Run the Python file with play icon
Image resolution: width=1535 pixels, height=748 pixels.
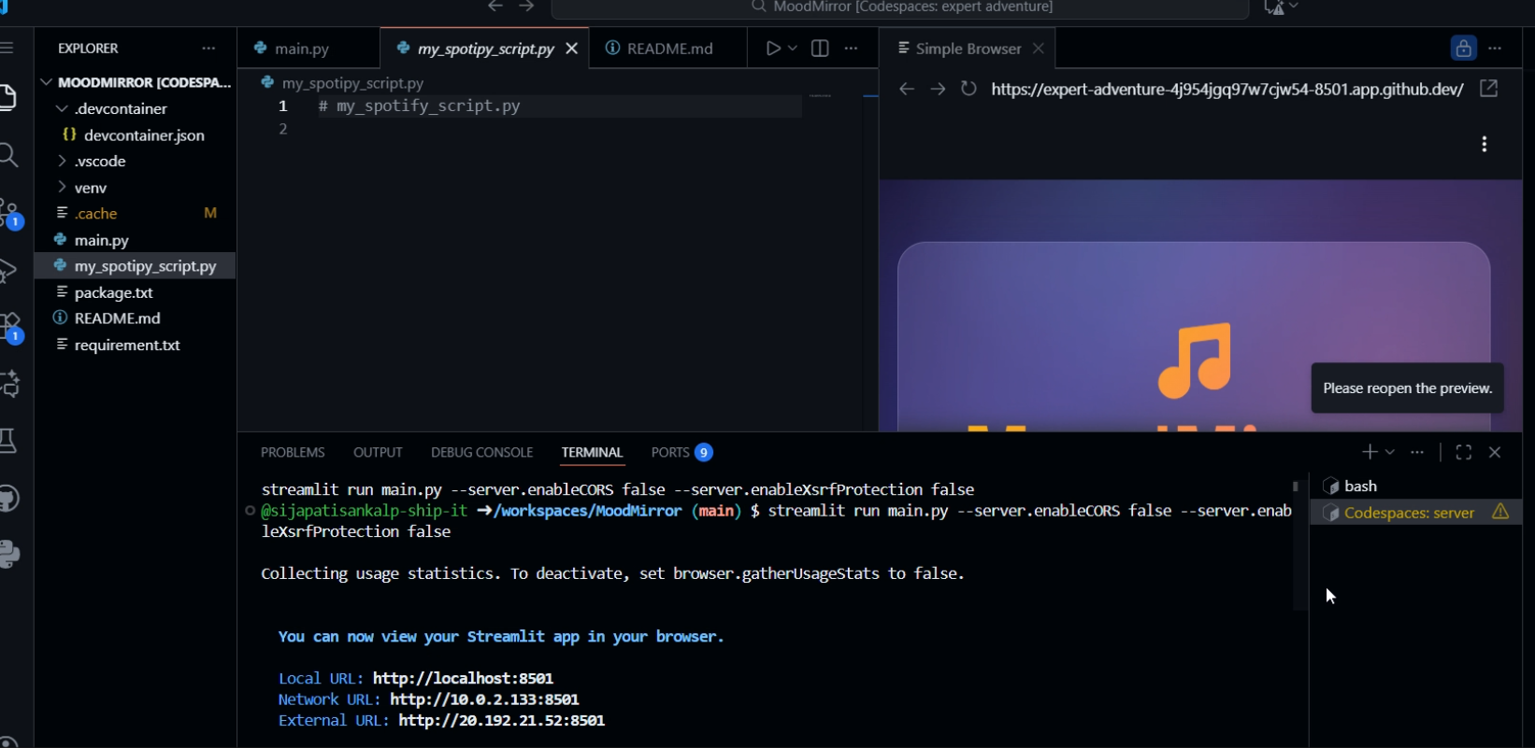click(x=773, y=49)
